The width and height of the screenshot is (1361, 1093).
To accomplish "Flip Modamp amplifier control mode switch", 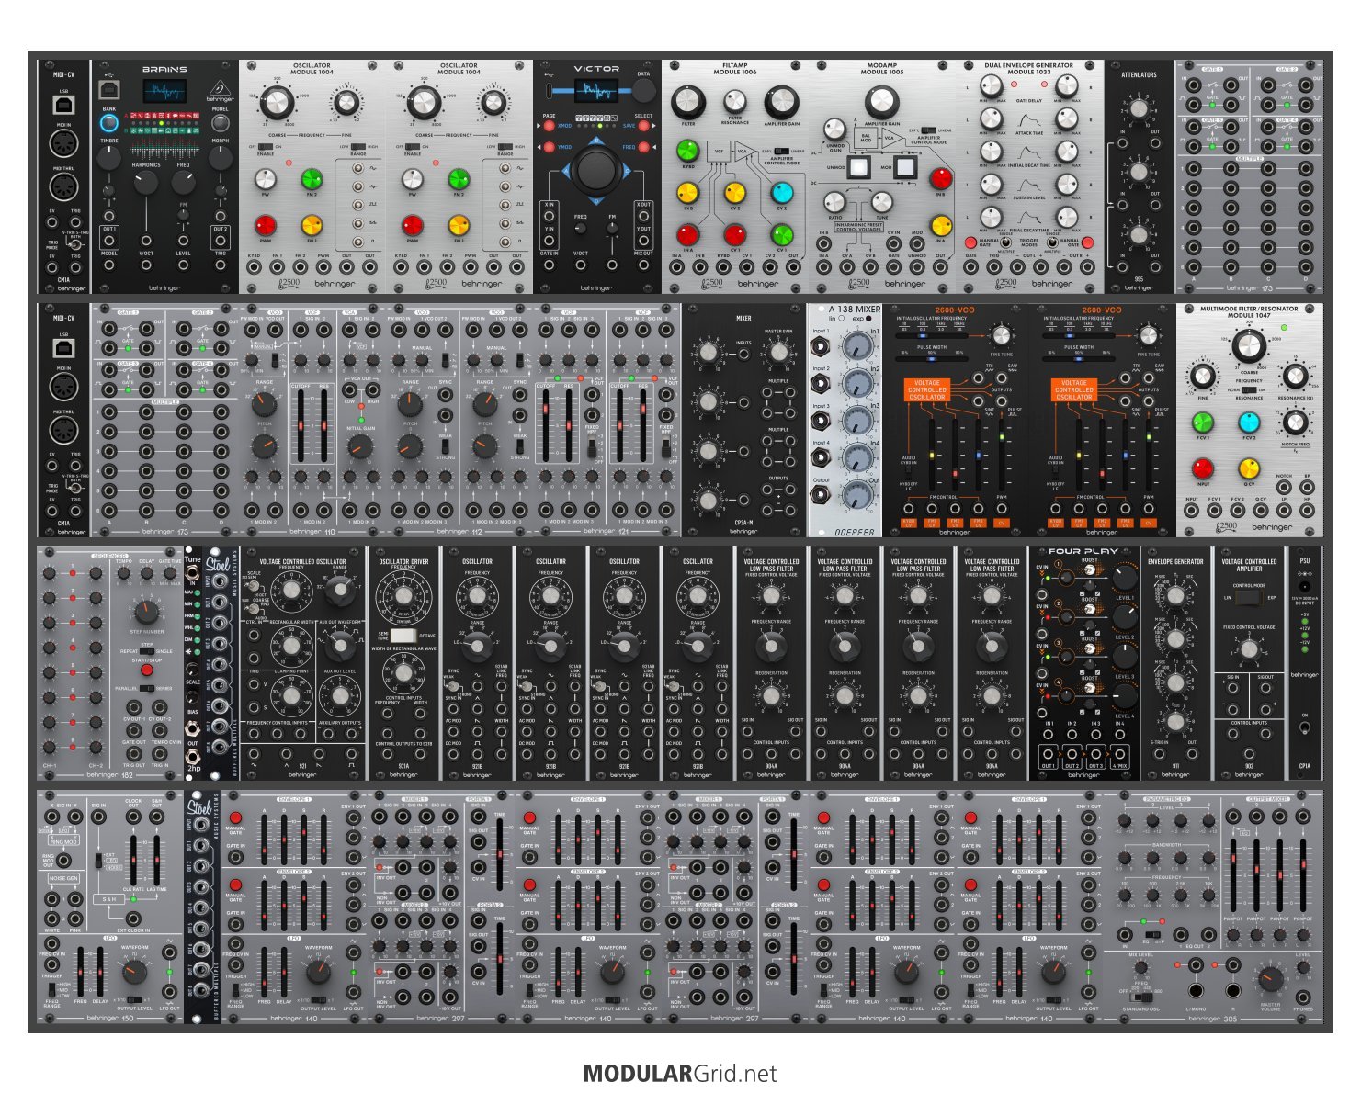I will pos(928,130).
